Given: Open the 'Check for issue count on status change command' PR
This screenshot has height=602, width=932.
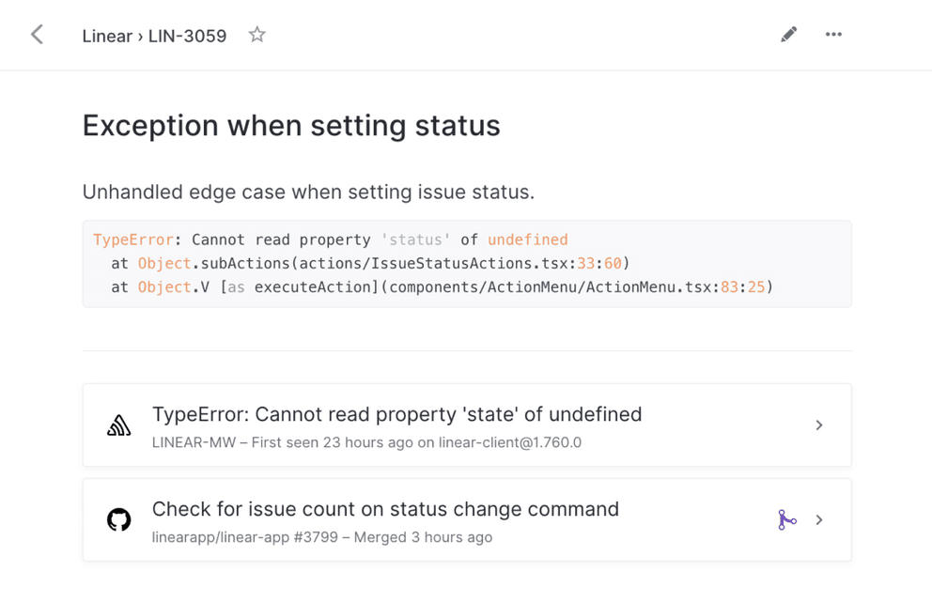Looking at the screenshot, I should click(384, 509).
